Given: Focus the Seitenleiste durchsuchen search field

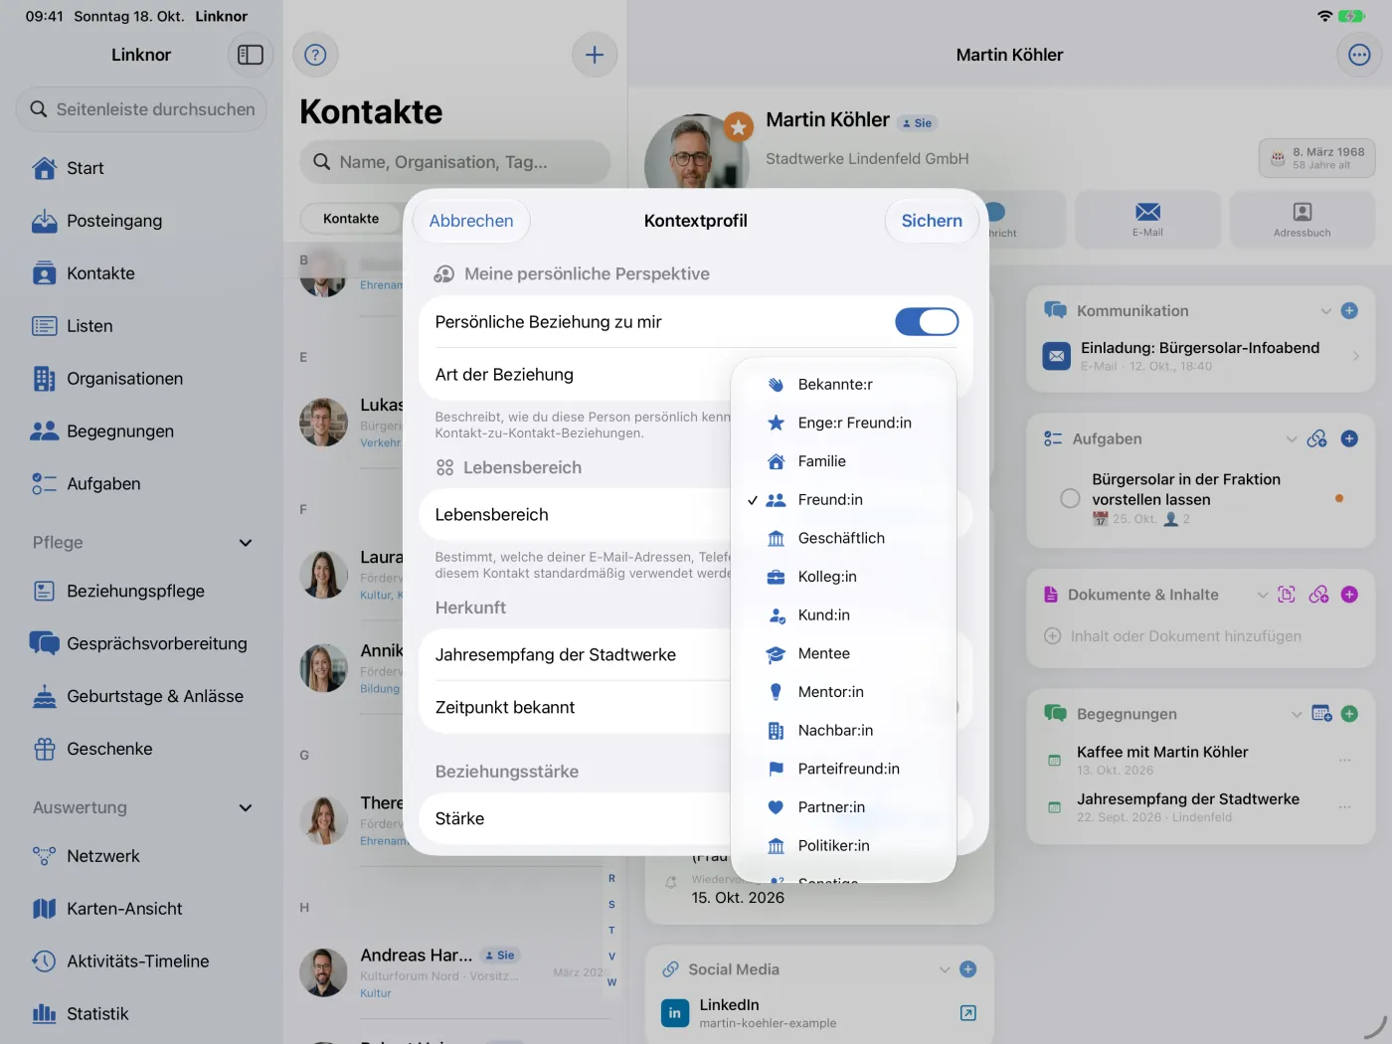Looking at the screenshot, I should tap(141, 109).
